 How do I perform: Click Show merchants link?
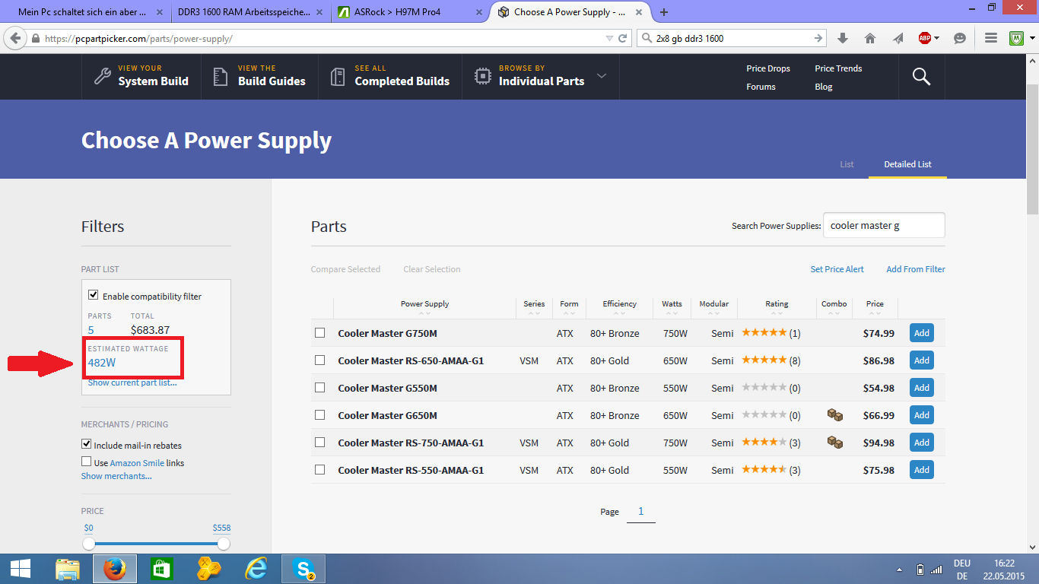click(116, 476)
